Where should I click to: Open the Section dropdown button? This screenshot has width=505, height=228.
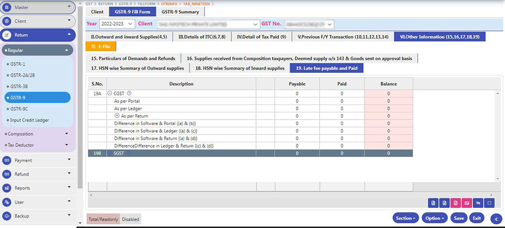point(406,218)
